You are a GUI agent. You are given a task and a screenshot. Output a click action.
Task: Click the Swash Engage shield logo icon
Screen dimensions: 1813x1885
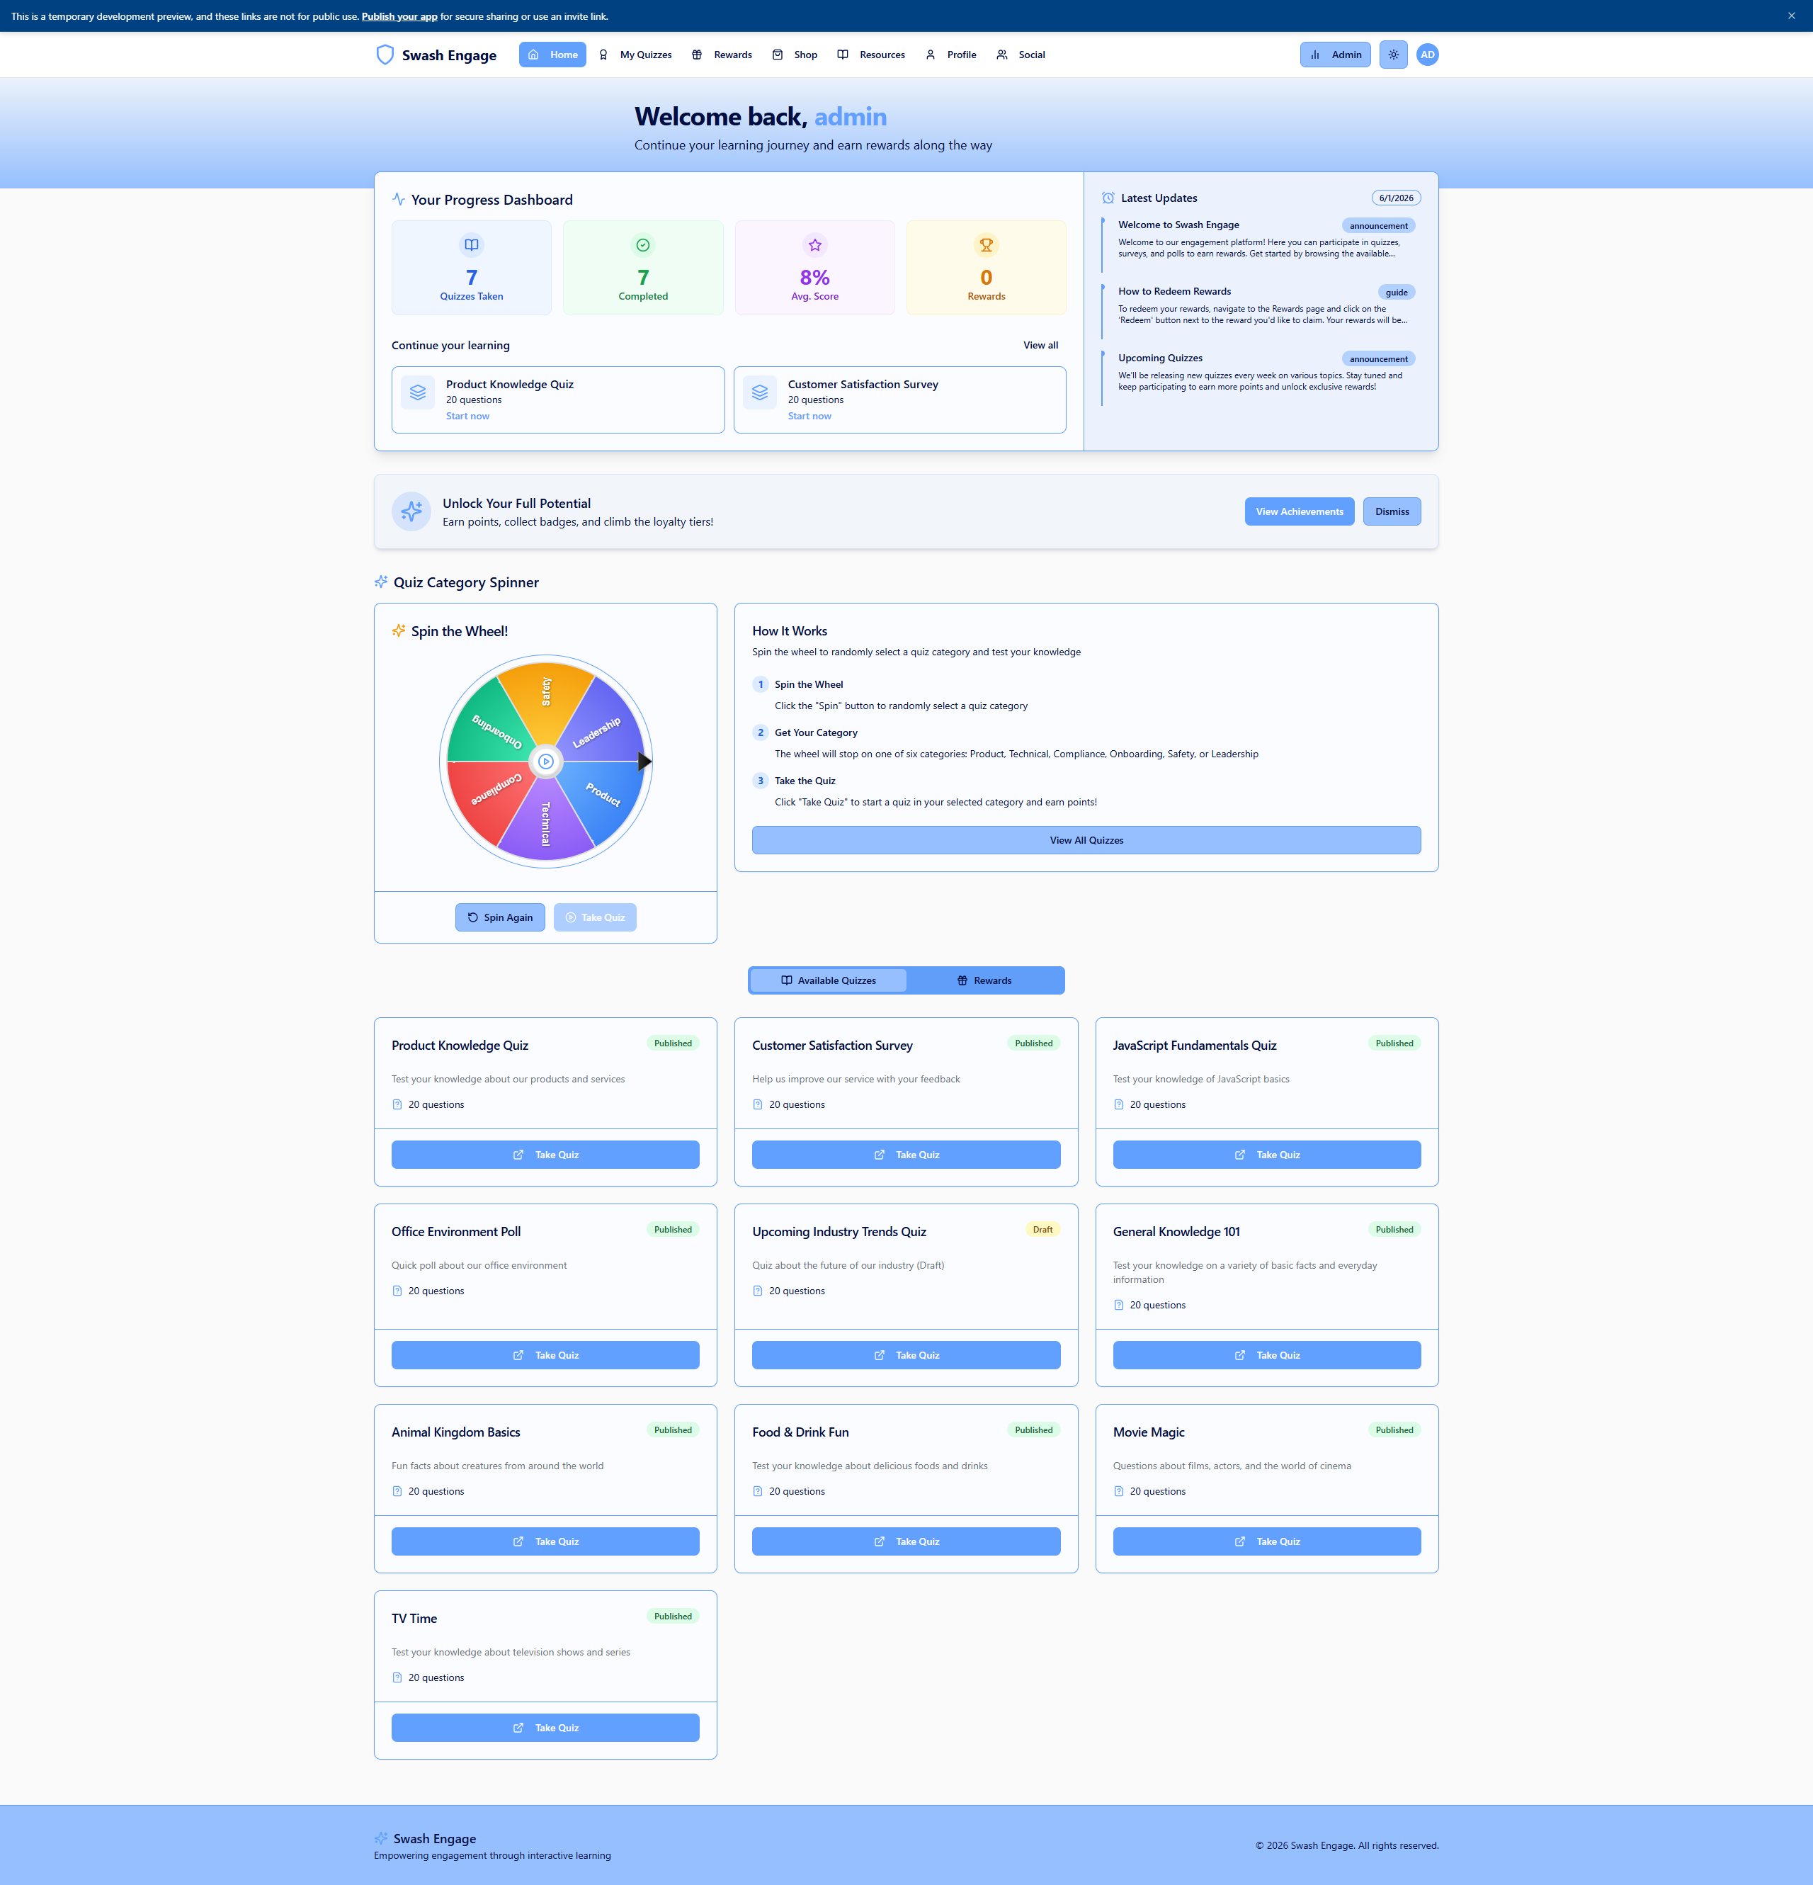[385, 55]
